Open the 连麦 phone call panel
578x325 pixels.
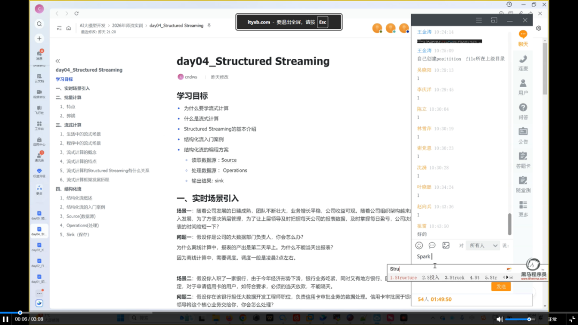(x=523, y=62)
